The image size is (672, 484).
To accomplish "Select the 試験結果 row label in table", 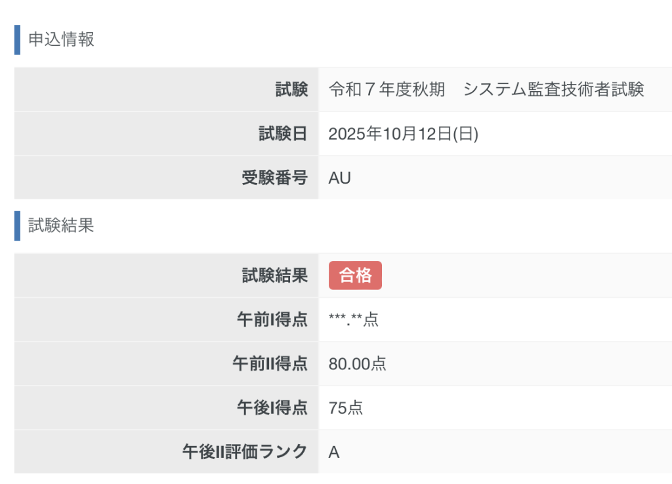I will coord(274,275).
